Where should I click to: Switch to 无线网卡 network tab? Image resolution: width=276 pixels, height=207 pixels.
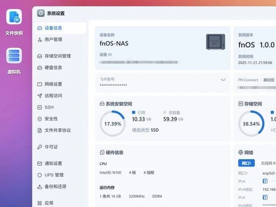pyautogui.click(x=268, y=163)
